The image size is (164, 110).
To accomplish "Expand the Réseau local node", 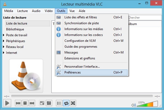I will coord(4,47).
